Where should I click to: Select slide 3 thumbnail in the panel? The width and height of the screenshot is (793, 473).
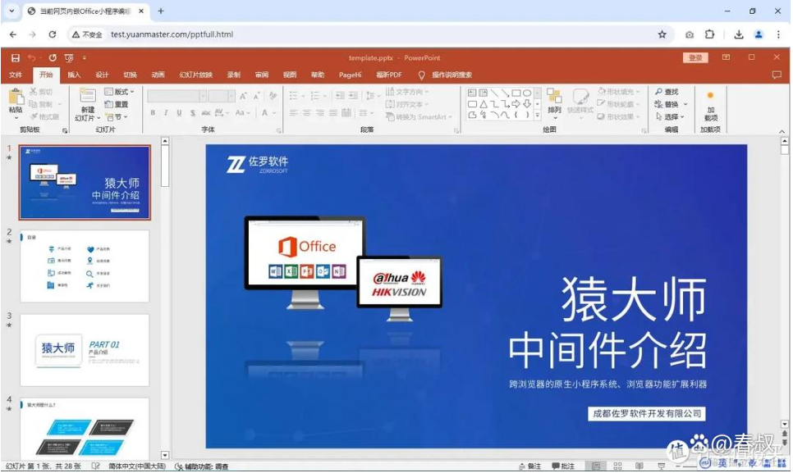tap(86, 348)
